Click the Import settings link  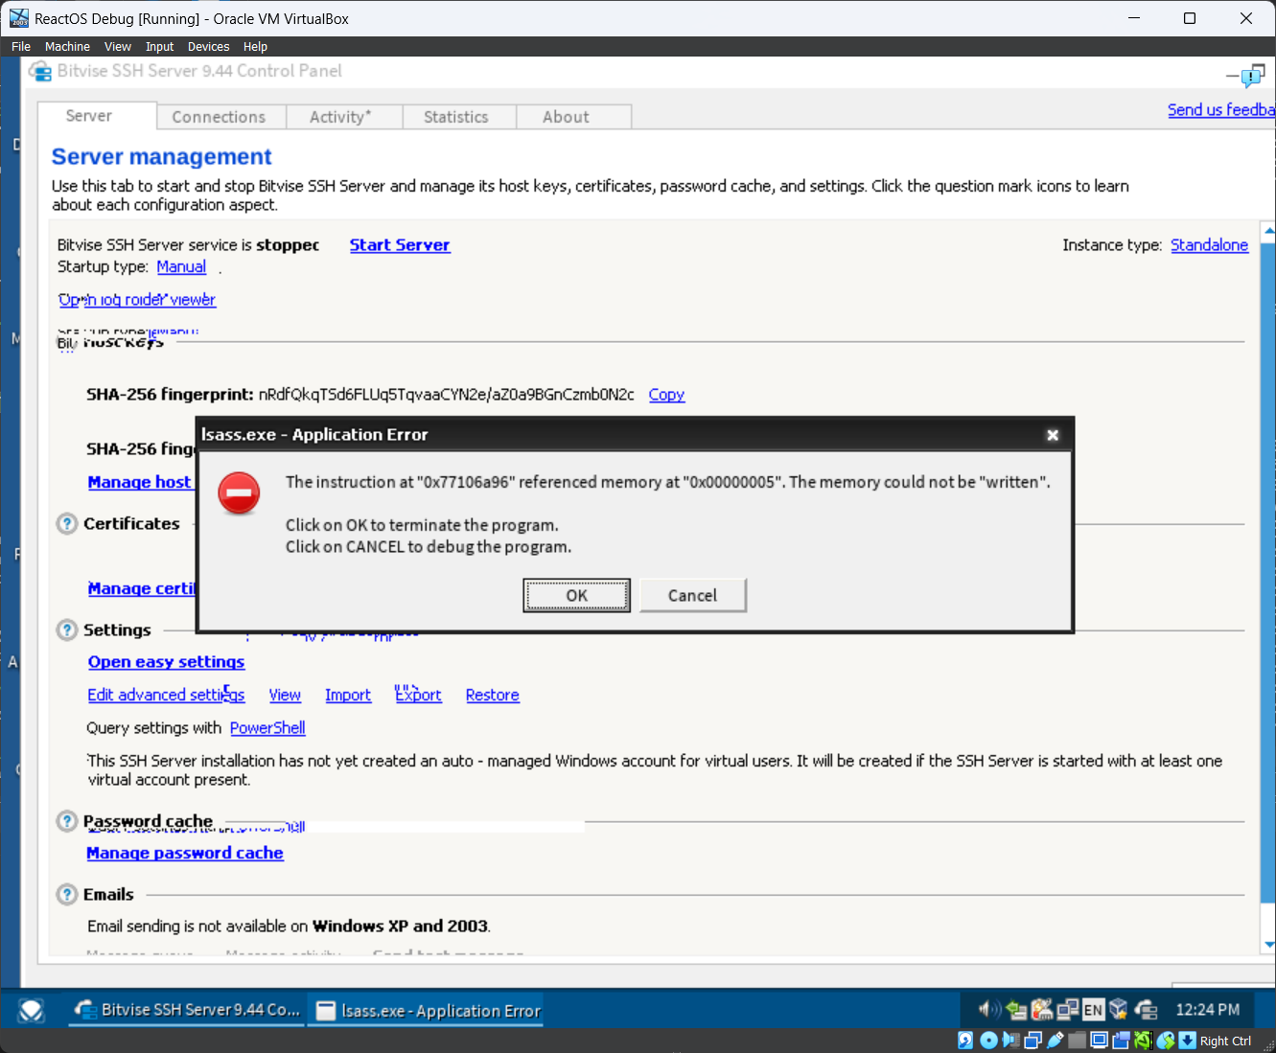click(348, 696)
